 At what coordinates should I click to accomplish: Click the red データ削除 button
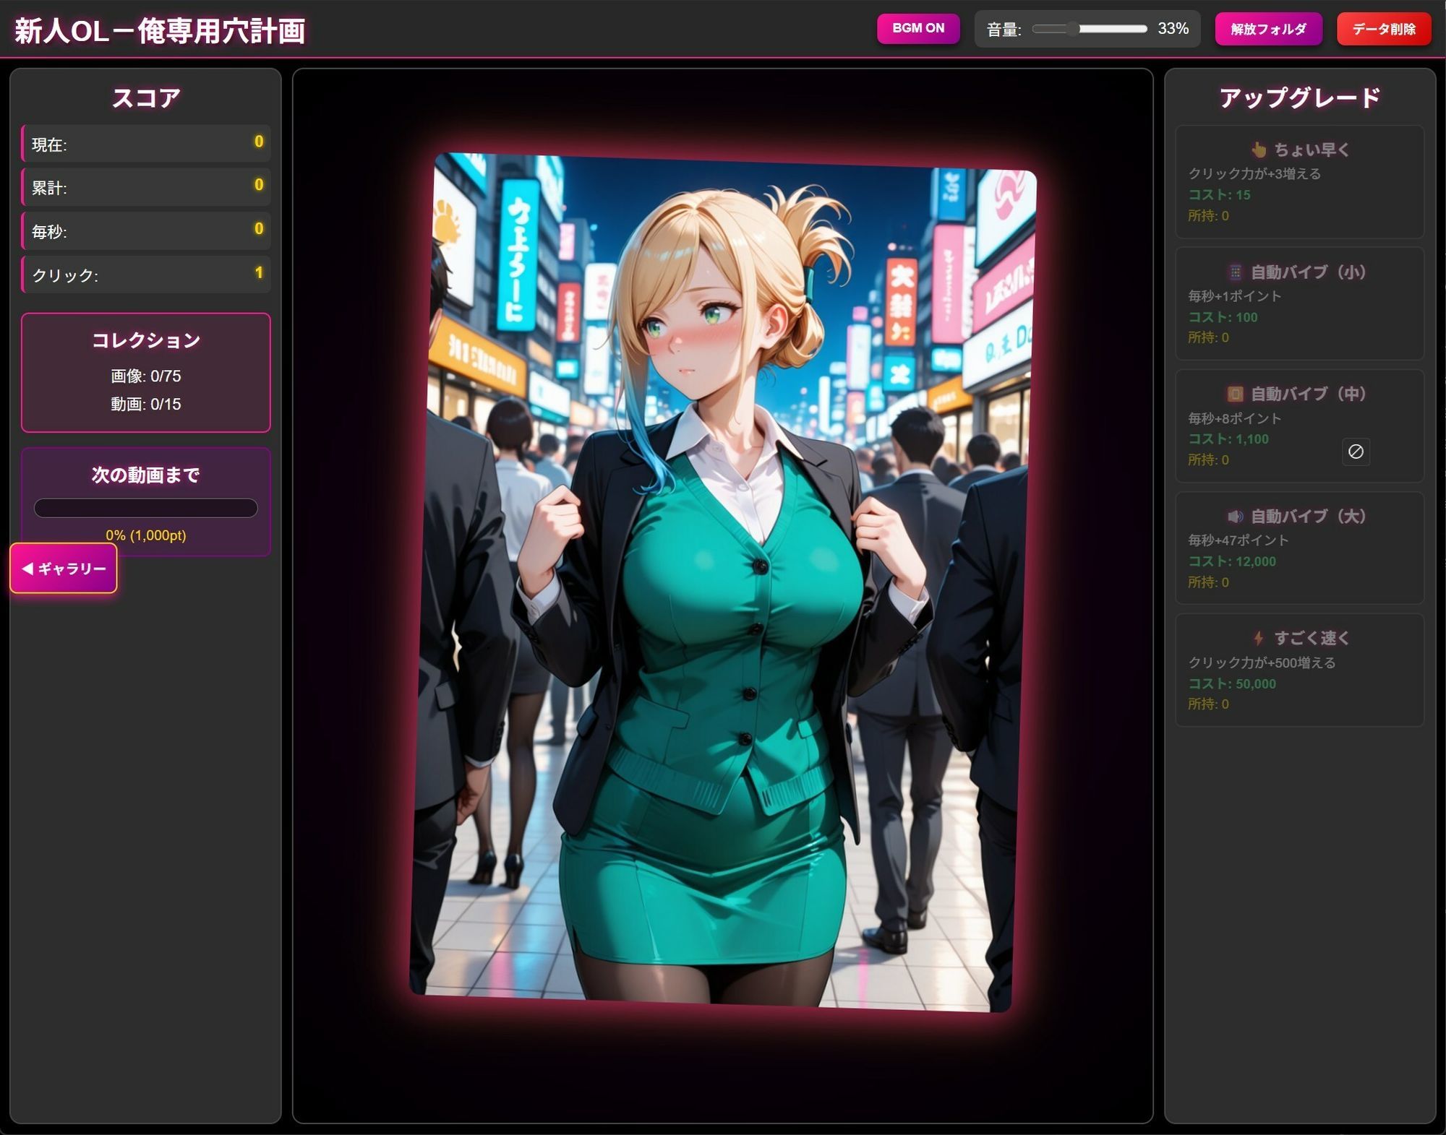point(1383,29)
